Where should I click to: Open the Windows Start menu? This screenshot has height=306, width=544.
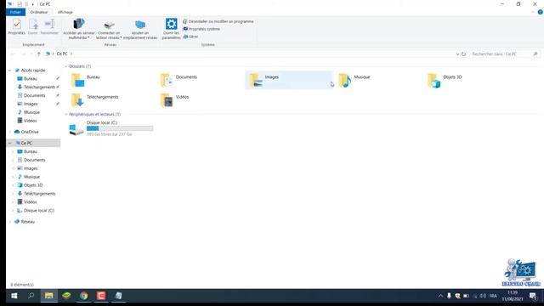pos(14,296)
